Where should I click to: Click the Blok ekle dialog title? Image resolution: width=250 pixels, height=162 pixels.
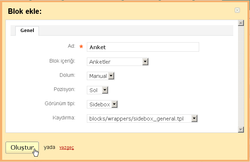pos(25,11)
